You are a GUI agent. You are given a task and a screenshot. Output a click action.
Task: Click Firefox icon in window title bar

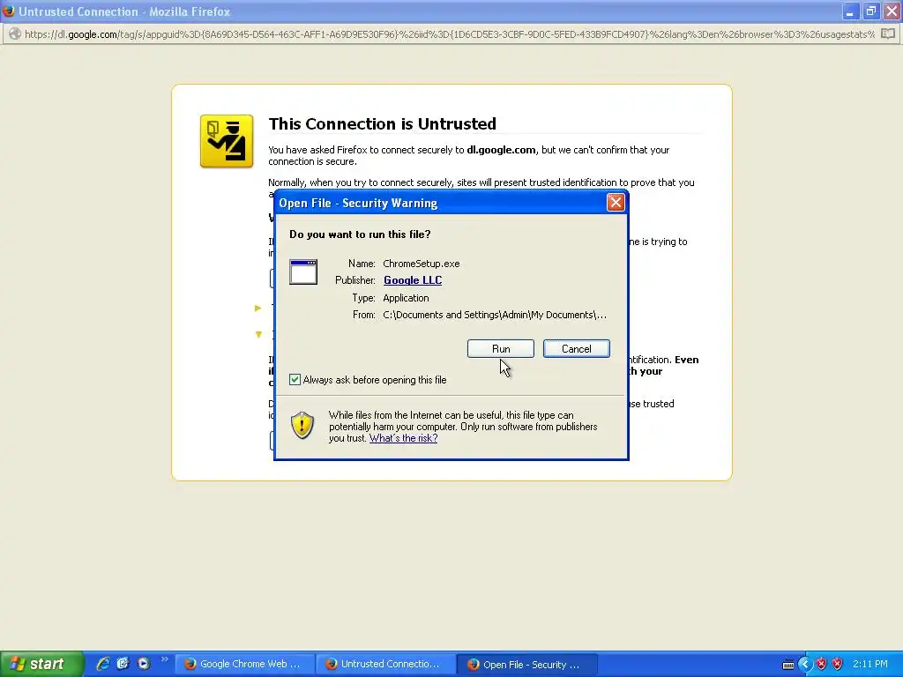pos(8,11)
